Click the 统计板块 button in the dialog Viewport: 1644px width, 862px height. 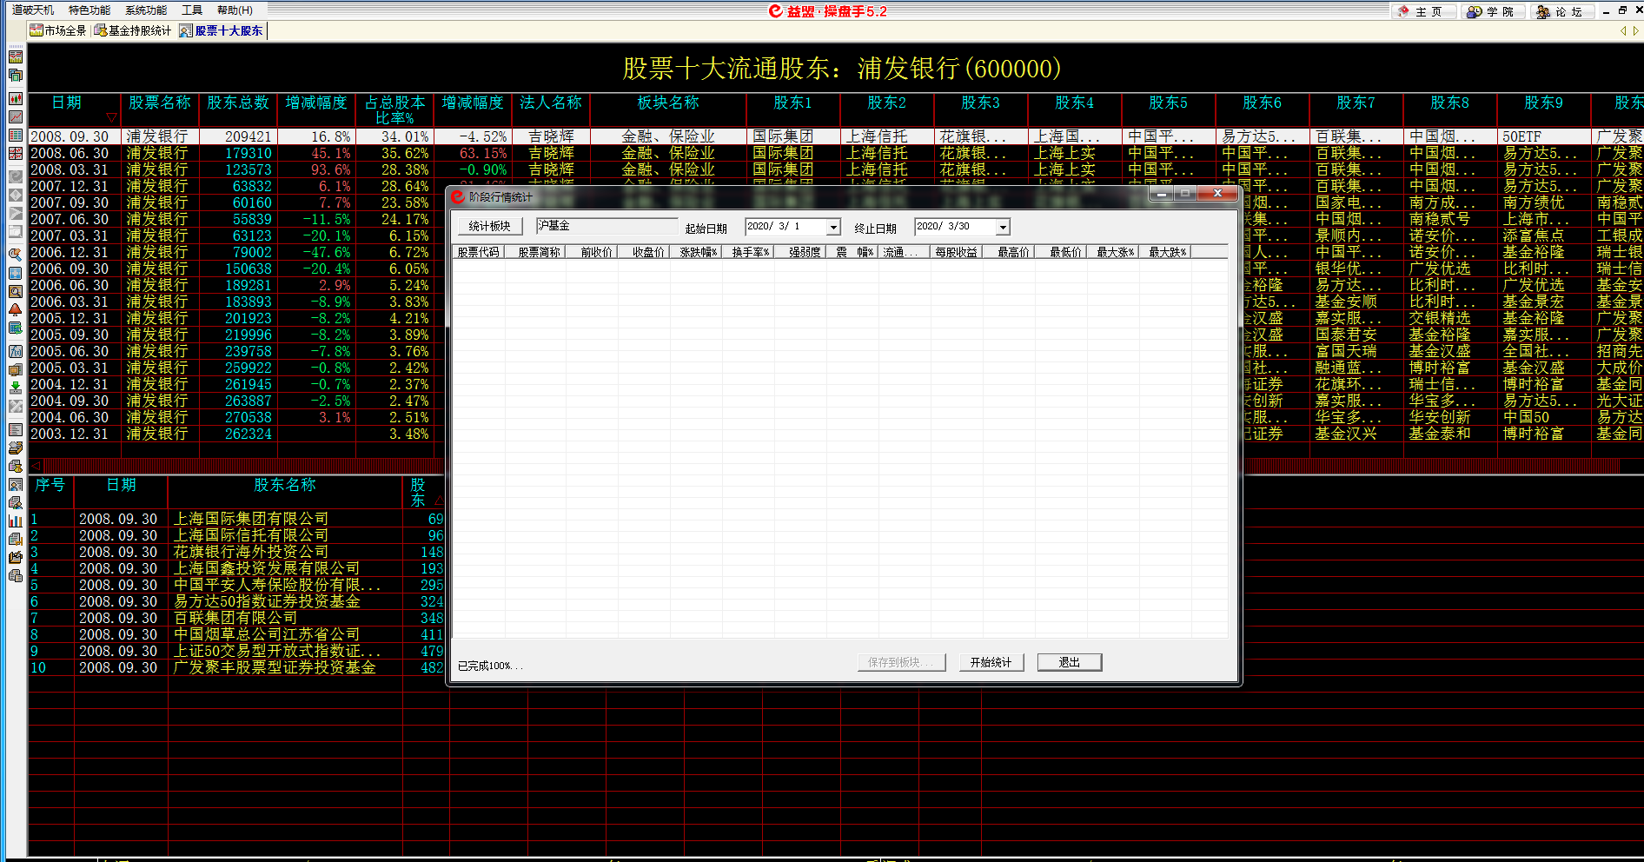489,226
